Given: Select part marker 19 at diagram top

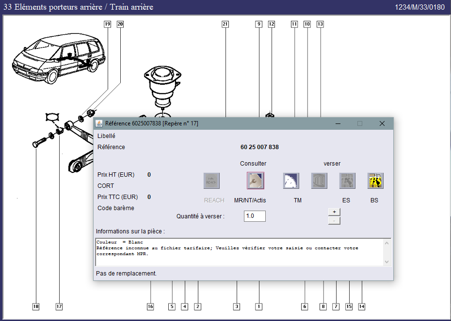Looking at the screenshot, I should (107, 24).
